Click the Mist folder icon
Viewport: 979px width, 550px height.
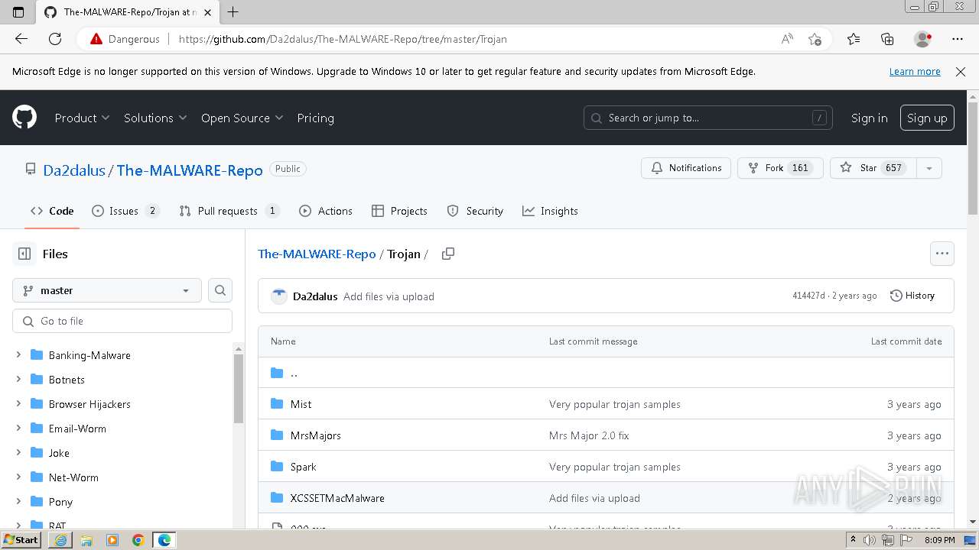(277, 404)
